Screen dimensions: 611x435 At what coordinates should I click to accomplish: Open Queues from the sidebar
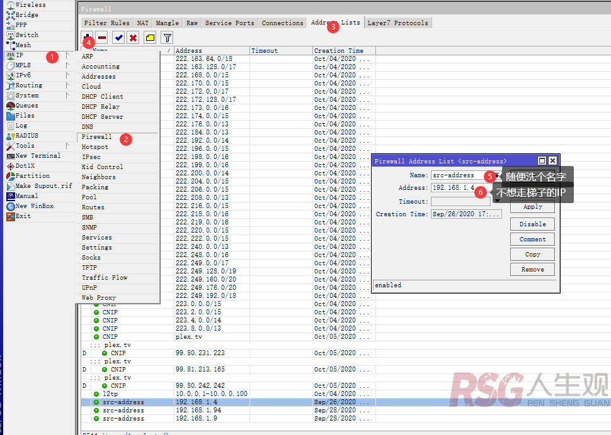pos(22,106)
